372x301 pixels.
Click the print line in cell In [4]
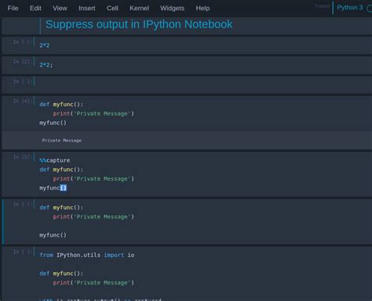pyautogui.click(x=93, y=113)
